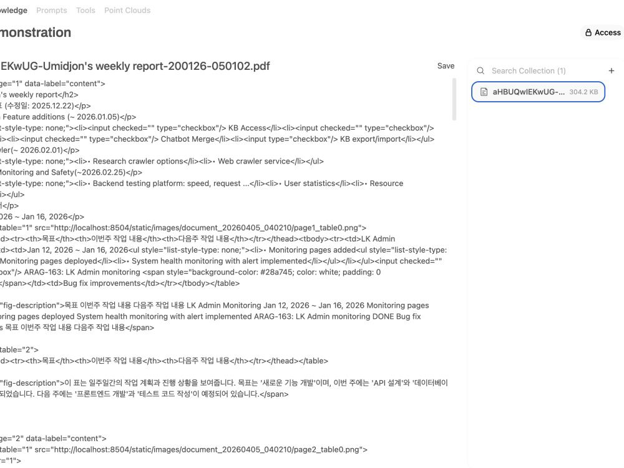Click the 304.2 KB file size

click(x=583, y=92)
